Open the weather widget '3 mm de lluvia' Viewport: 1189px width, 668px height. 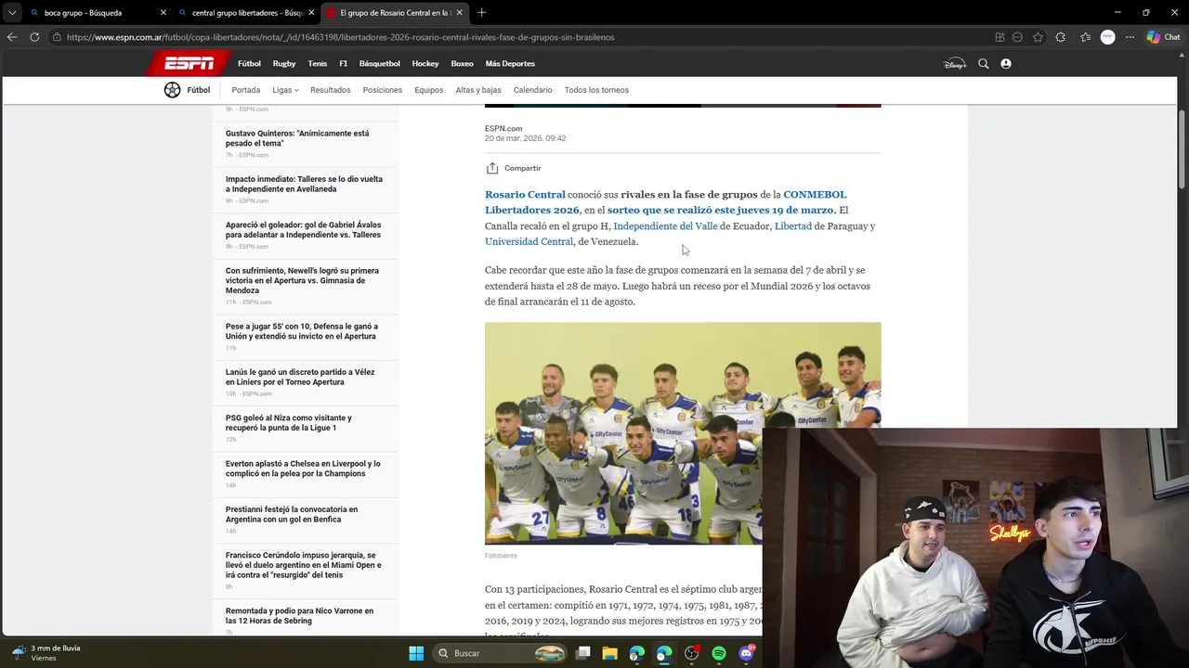tap(45, 653)
